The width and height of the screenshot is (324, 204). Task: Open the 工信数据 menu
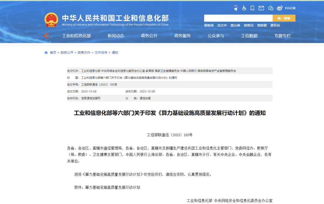pos(249,36)
